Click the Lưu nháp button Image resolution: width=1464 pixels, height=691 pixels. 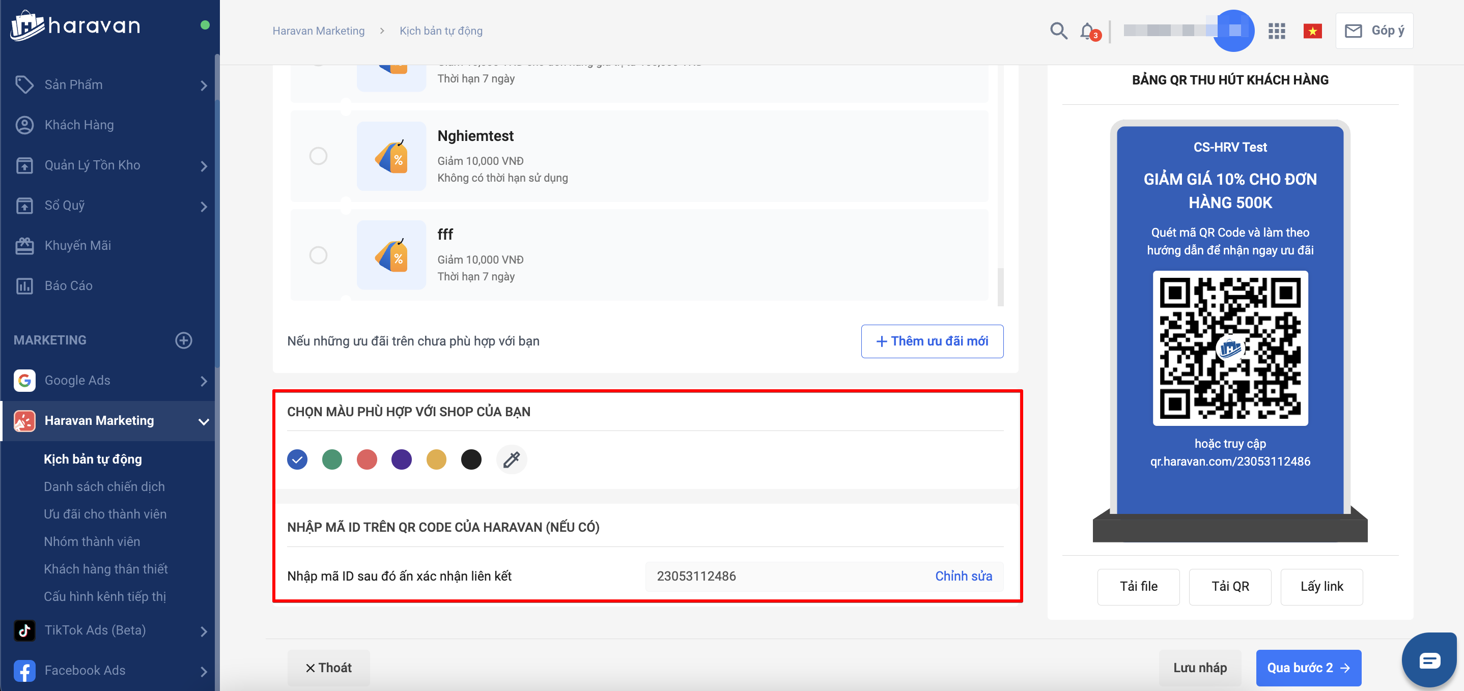click(x=1199, y=668)
